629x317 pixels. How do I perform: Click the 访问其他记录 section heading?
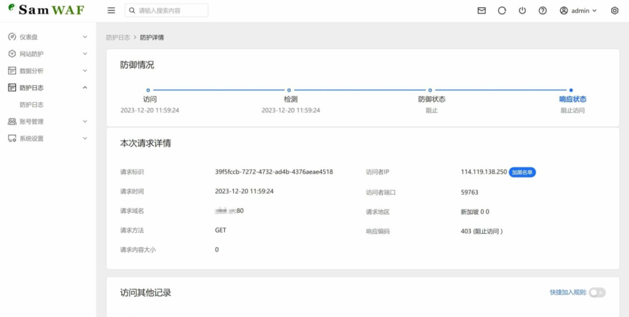click(146, 292)
